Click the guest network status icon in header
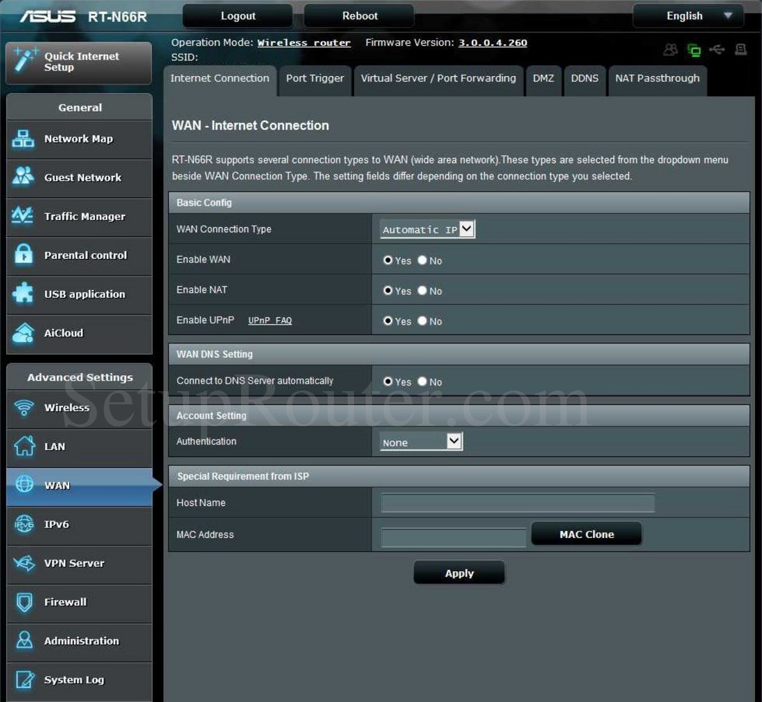762x702 pixels. click(x=671, y=50)
